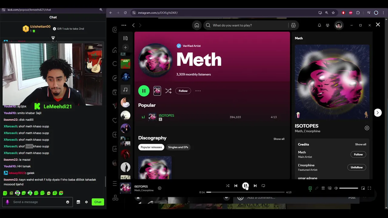Open Kick chat settings gear

click(86, 202)
